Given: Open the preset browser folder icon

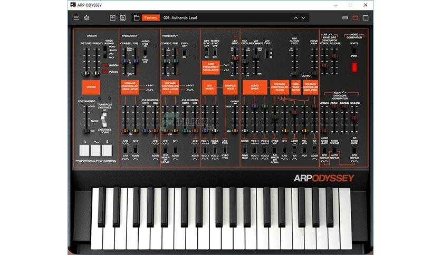Looking at the screenshot, I should point(137,18).
